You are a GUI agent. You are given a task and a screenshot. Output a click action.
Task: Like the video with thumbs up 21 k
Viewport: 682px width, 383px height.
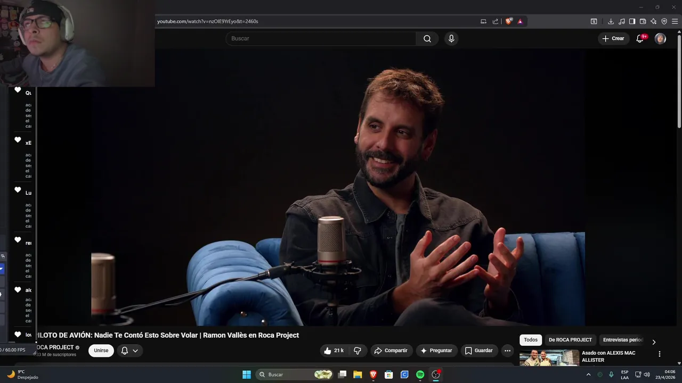pos(334,351)
